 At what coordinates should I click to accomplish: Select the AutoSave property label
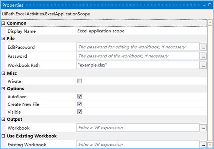pos(17,97)
